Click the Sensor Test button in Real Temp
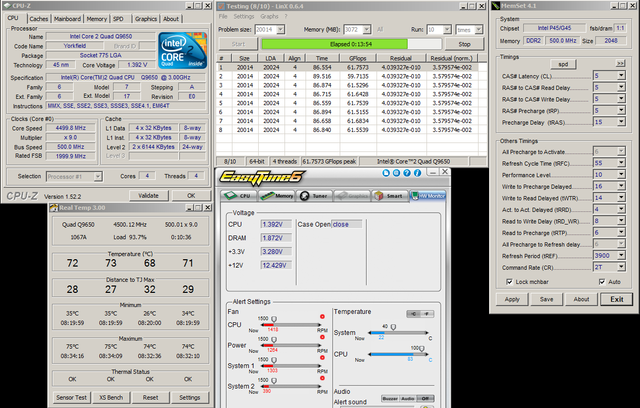This screenshot has width=640, height=408. pos(72,397)
